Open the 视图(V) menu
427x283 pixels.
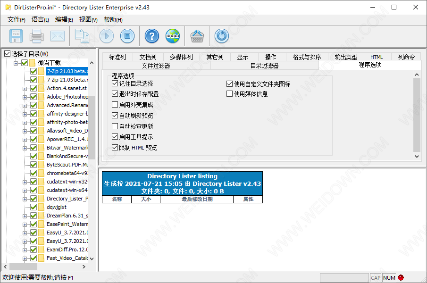[x=88, y=20]
